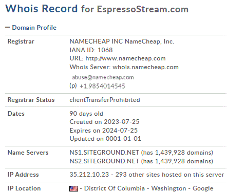Click the minus icon beside Domain Profile
Viewport: 227px width, 192px height.
coord(8,28)
